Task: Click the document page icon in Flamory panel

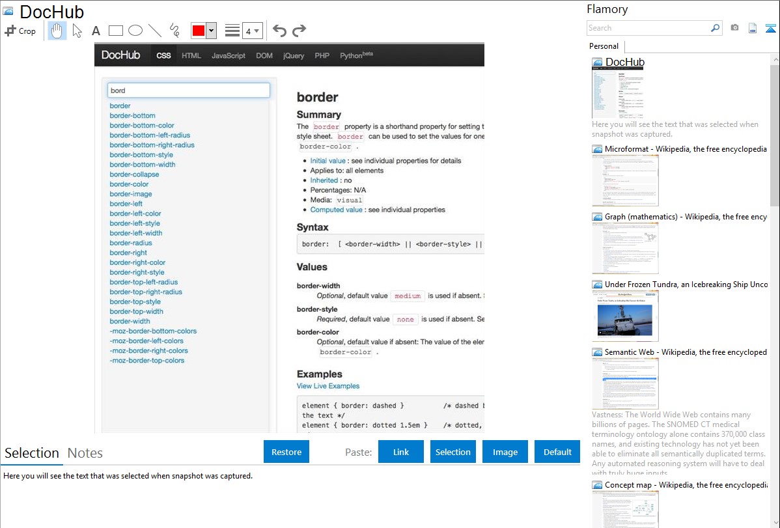Action: point(753,28)
